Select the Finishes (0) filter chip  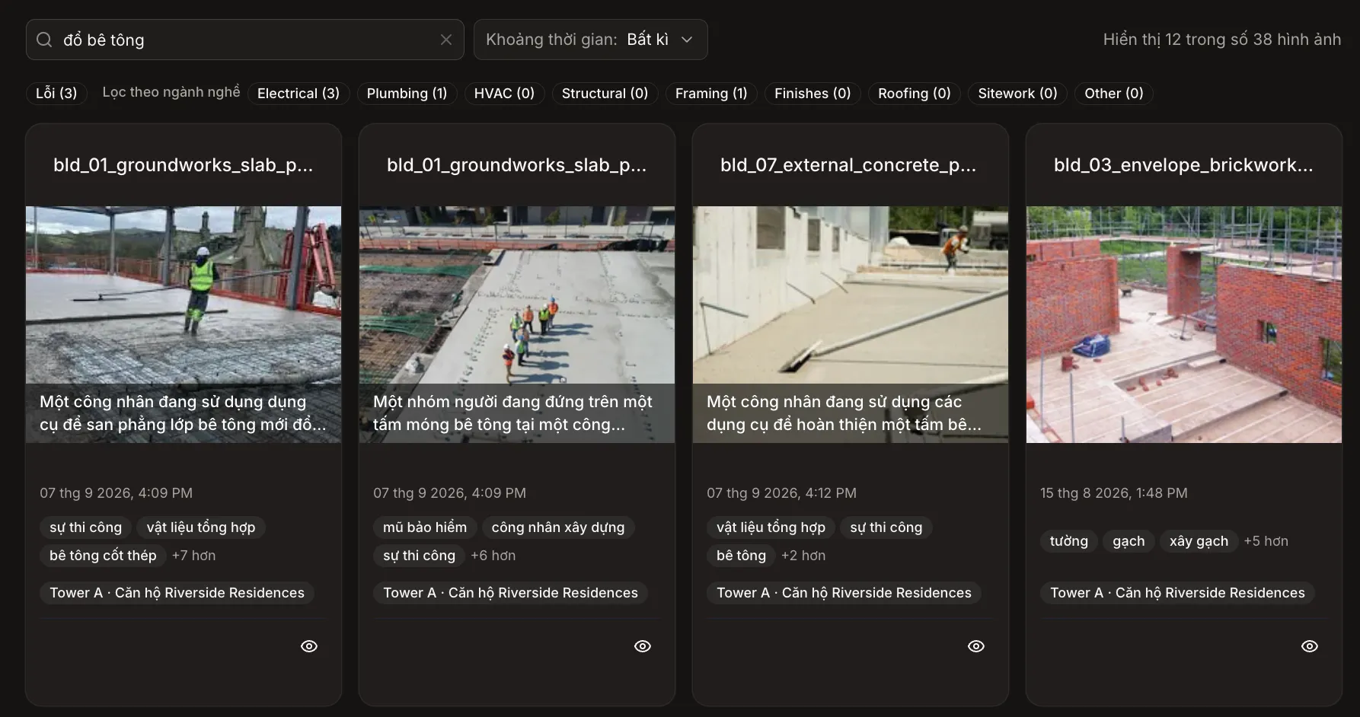812,93
